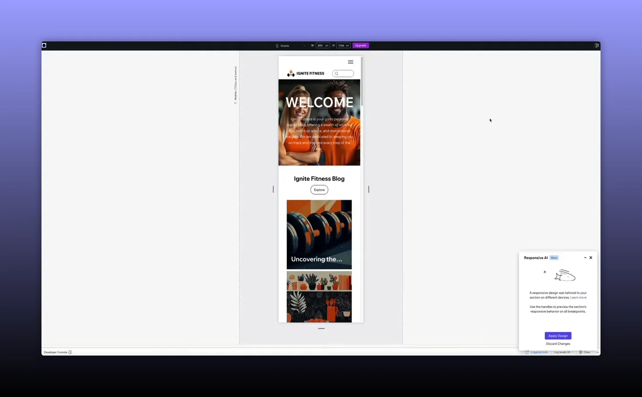Click the search box in site header
The image size is (642, 397).
343,73
